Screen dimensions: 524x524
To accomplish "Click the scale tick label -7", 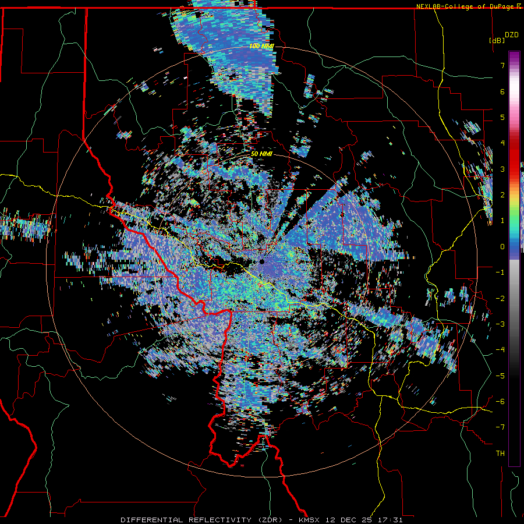I will [500, 427].
